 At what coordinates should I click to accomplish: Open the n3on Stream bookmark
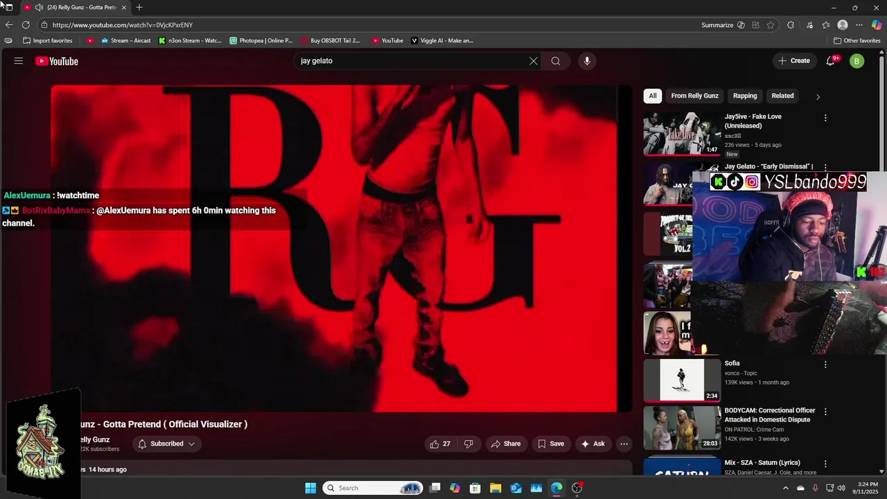pyautogui.click(x=190, y=40)
